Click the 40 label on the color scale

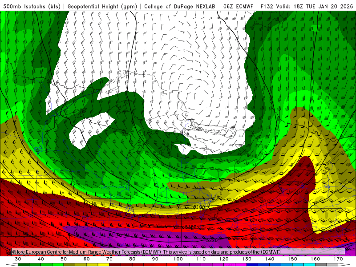[41, 259]
